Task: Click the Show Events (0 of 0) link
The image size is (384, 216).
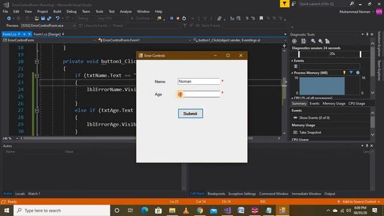Action: 314,118
